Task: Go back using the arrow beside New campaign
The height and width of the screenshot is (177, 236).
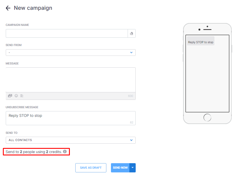Action: [8, 8]
